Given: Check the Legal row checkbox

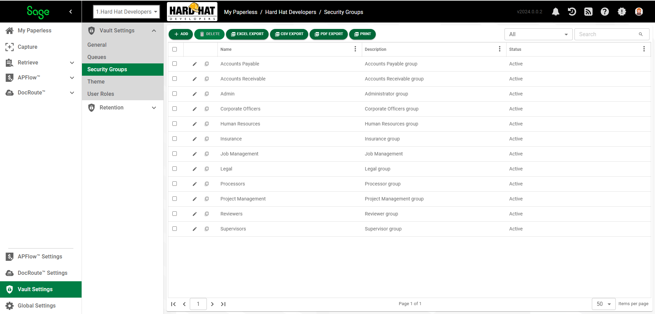Looking at the screenshot, I should [175, 169].
